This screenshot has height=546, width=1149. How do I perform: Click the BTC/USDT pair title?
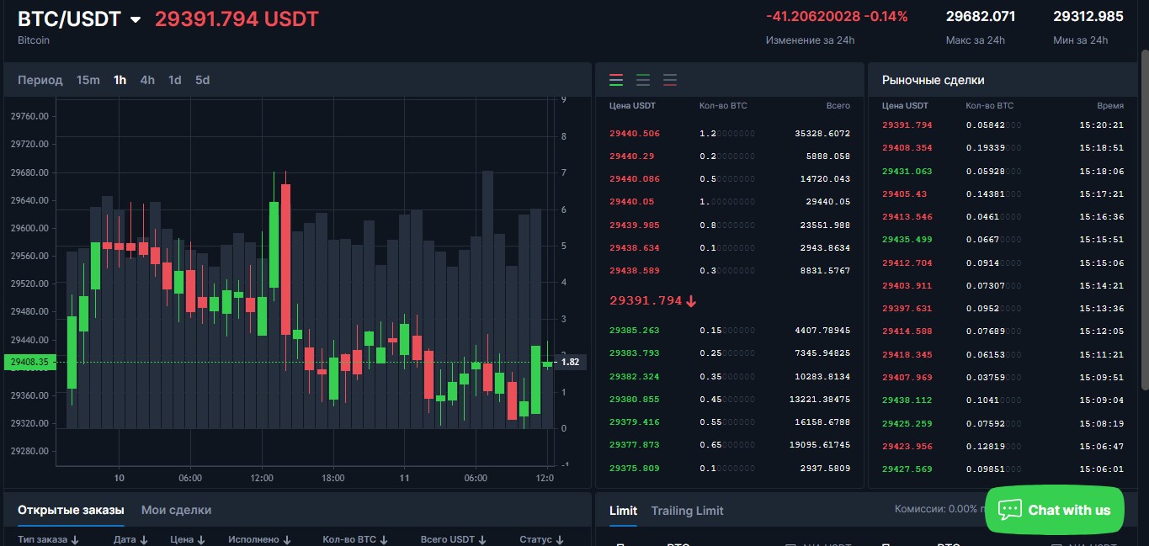pos(69,19)
